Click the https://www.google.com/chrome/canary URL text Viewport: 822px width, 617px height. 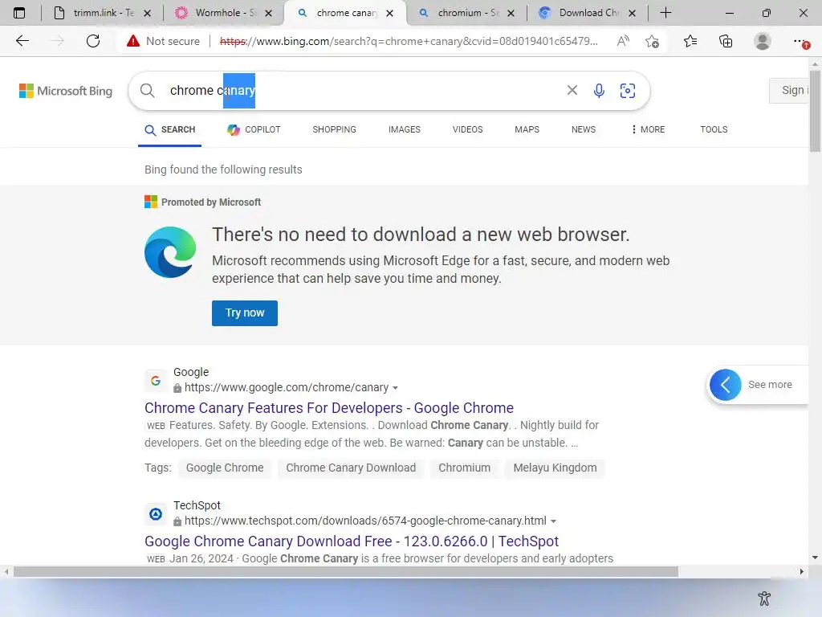[x=287, y=388]
